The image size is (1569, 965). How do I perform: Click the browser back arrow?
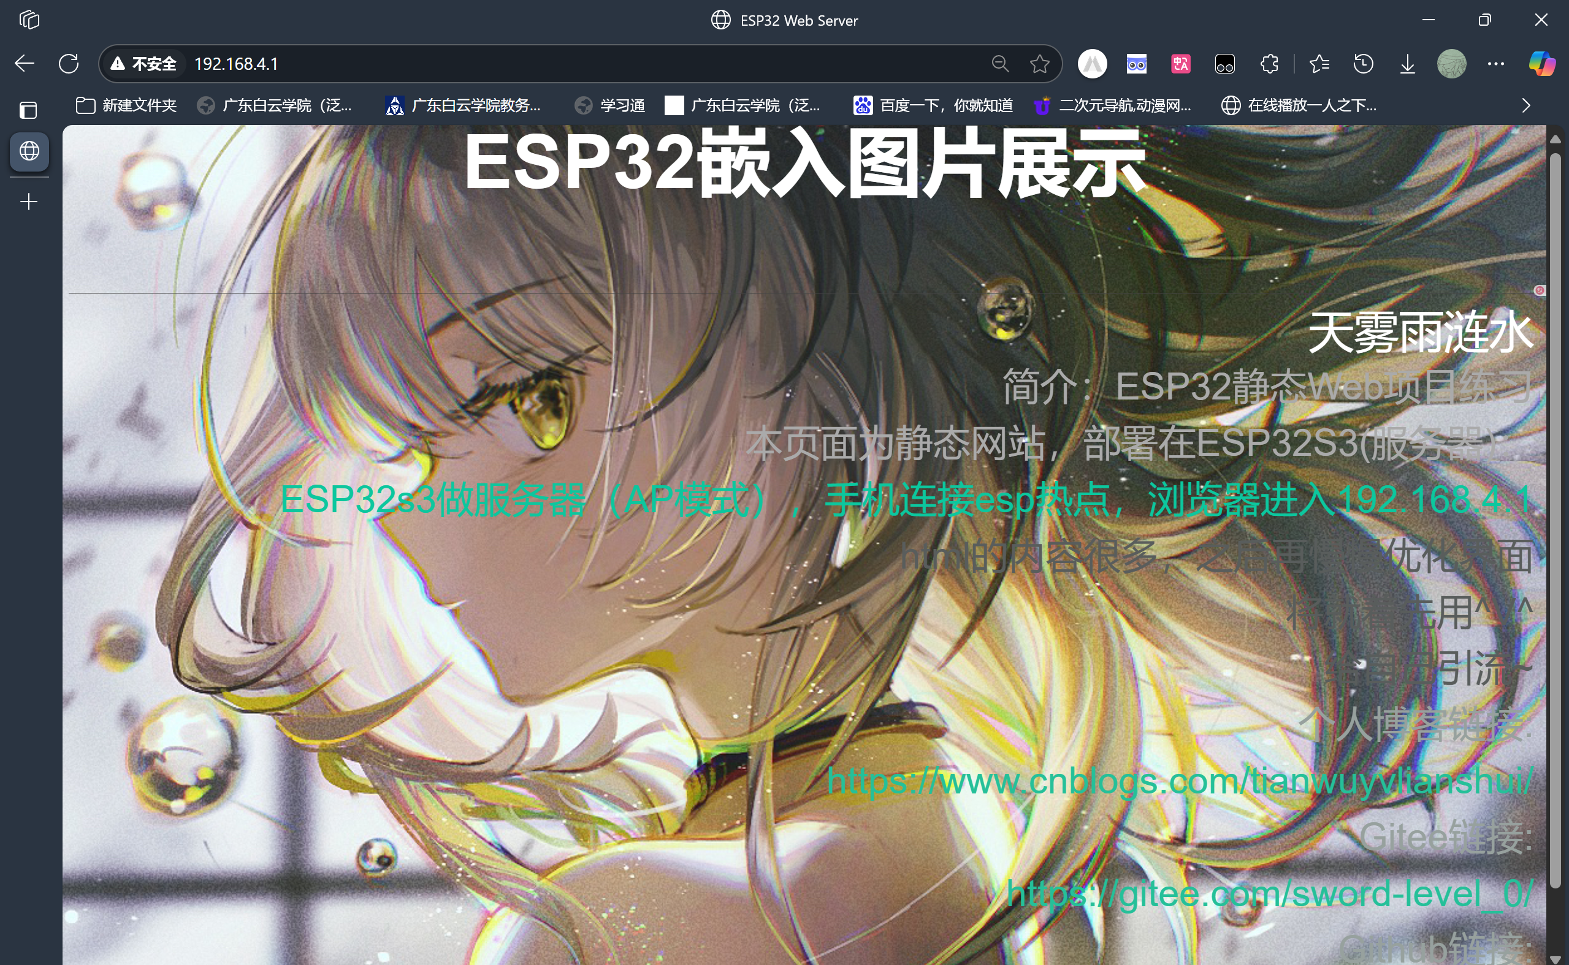[25, 64]
